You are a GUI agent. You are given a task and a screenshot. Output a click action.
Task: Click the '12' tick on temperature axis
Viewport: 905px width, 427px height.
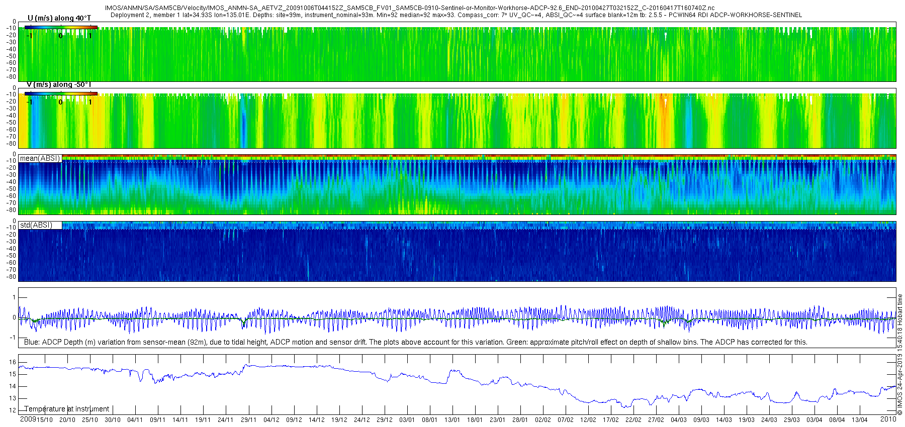pyautogui.click(x=13, y=410)
